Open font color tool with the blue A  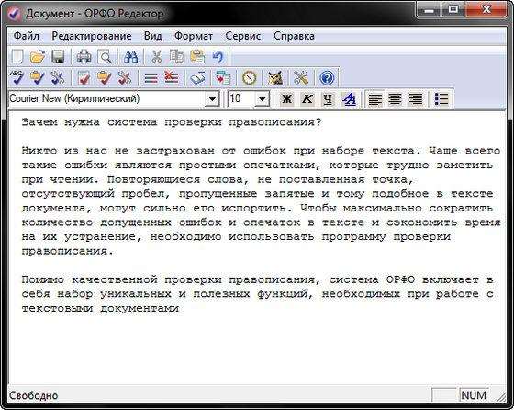(x=349, y=98)
